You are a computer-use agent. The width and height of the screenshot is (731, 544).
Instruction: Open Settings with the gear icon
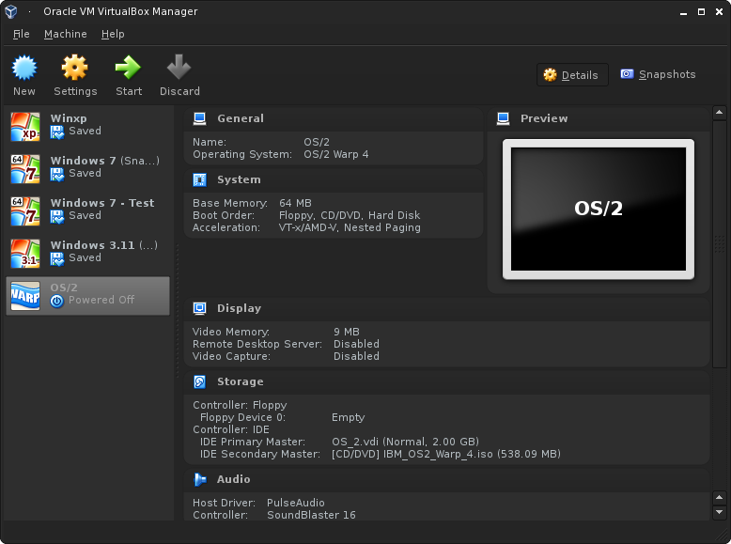pyautogui.click(x=74, y=68)
